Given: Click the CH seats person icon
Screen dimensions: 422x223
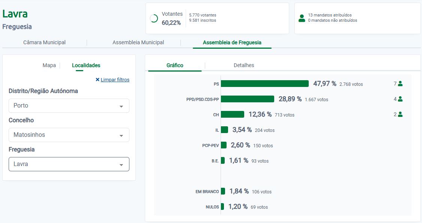Looking at the screenshot, I should point(400,115).
